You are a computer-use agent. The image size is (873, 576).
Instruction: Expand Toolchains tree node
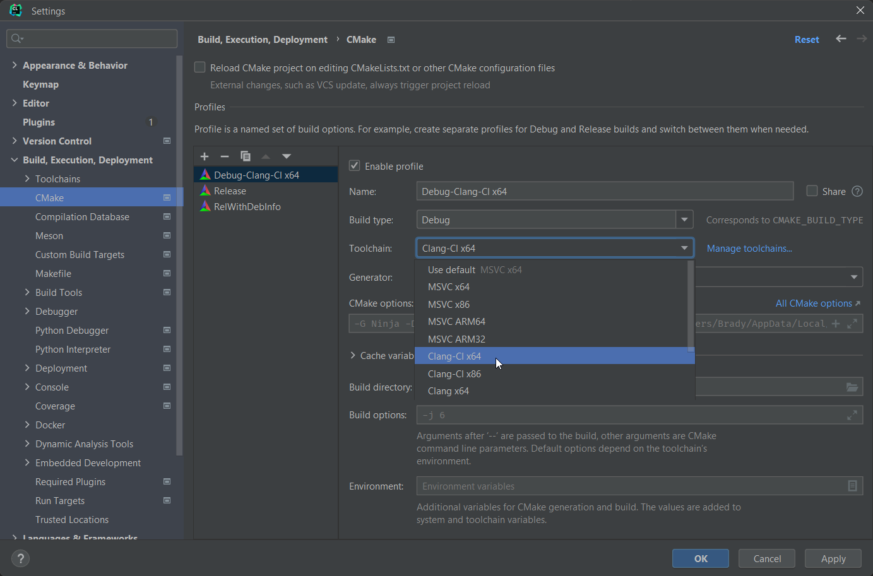(27, 179)
